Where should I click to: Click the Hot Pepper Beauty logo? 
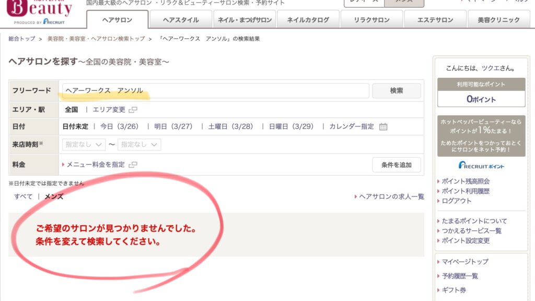(39, 10)
